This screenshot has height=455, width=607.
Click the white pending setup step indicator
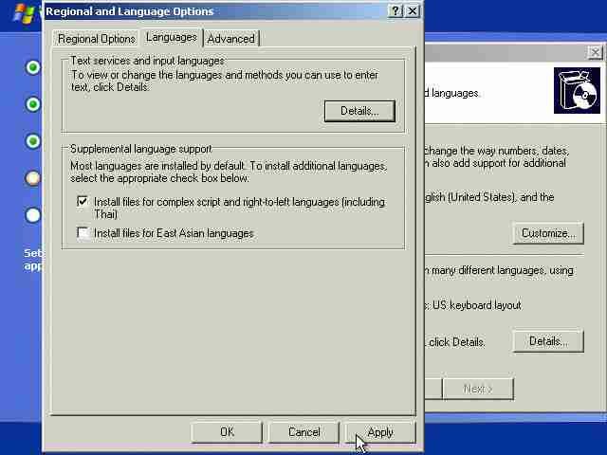33,215
